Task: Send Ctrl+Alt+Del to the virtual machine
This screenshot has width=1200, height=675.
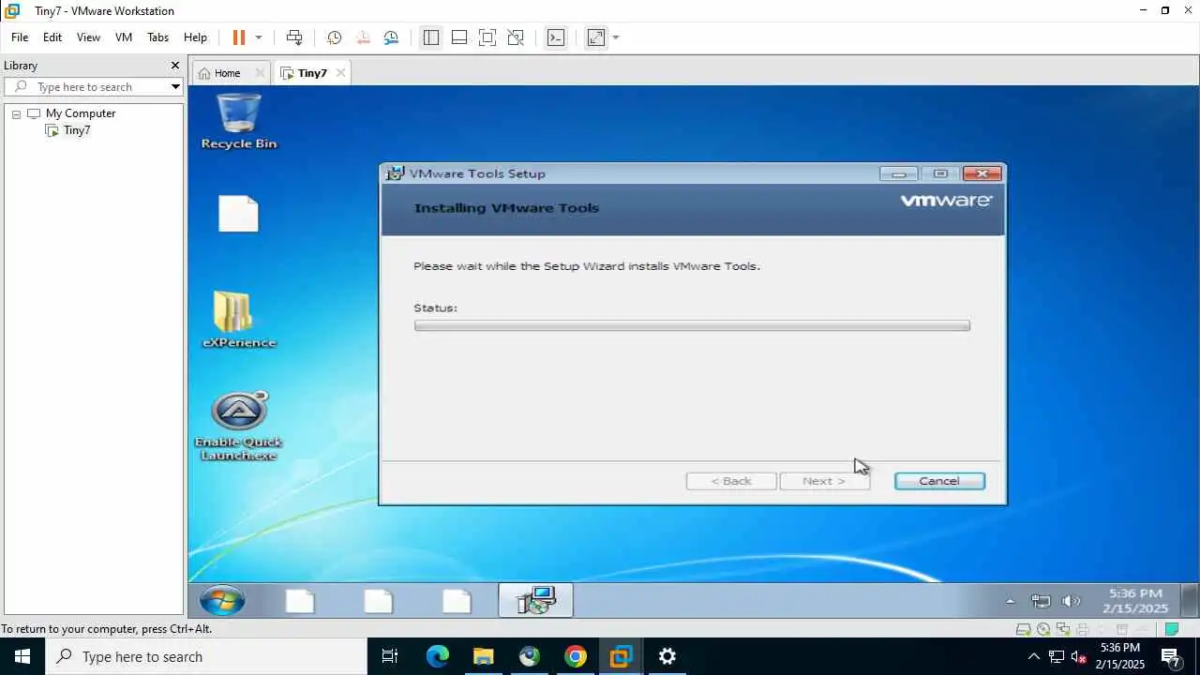Action: [x=294, y=37]
